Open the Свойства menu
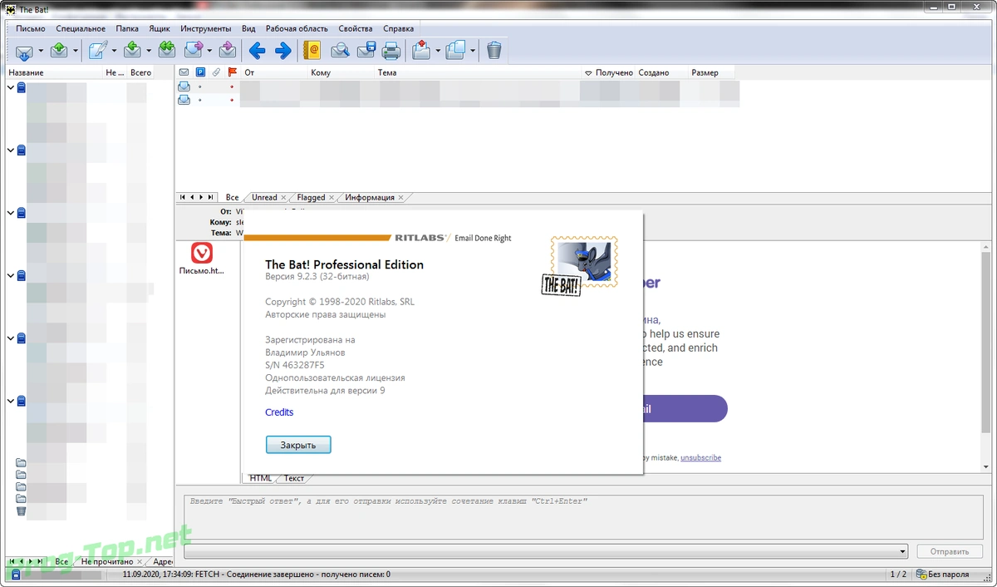 tap(356, 28)
